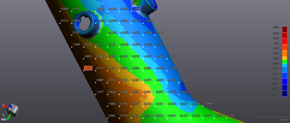Viewport: 290px width, 123px height.
Task: Click the XYZ coordinate system icon
Action: click(3, 119)
